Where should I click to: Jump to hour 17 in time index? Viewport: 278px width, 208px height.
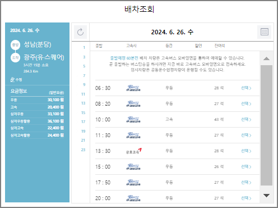pyautogui.click(x=84, y=122)
